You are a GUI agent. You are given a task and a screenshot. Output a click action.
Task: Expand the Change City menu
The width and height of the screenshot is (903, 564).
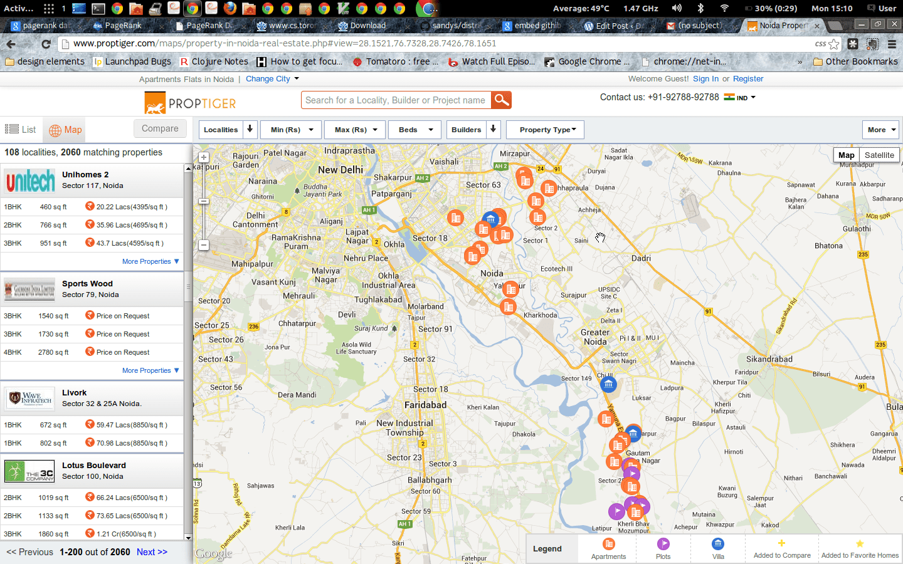(272, 79)
